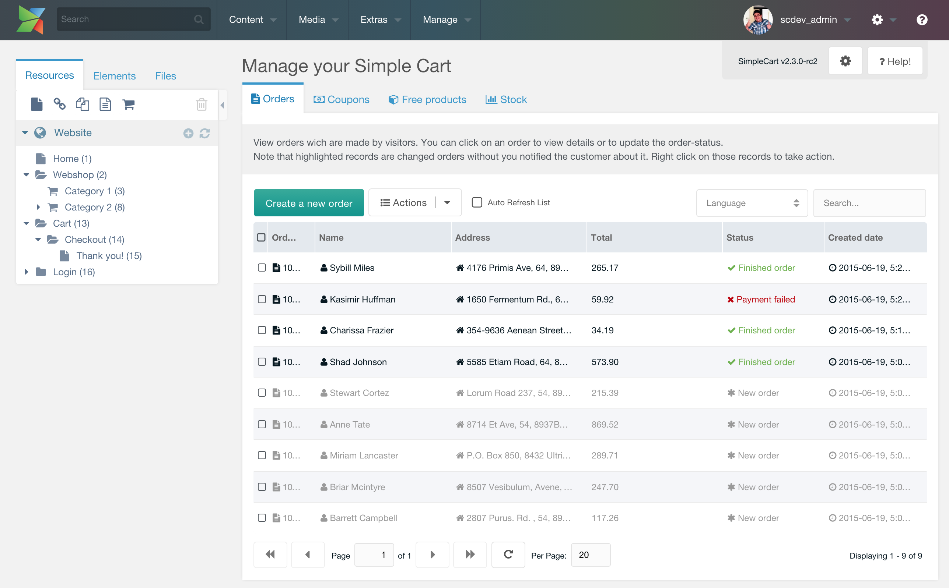Click Create a new order button

[x=309, y=203]
